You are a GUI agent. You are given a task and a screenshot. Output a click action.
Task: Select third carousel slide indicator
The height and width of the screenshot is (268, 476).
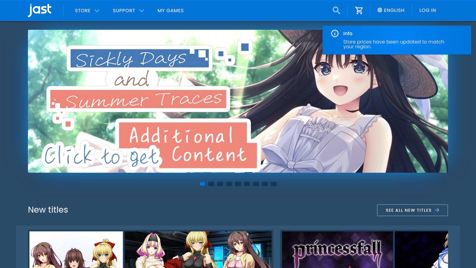220,184
